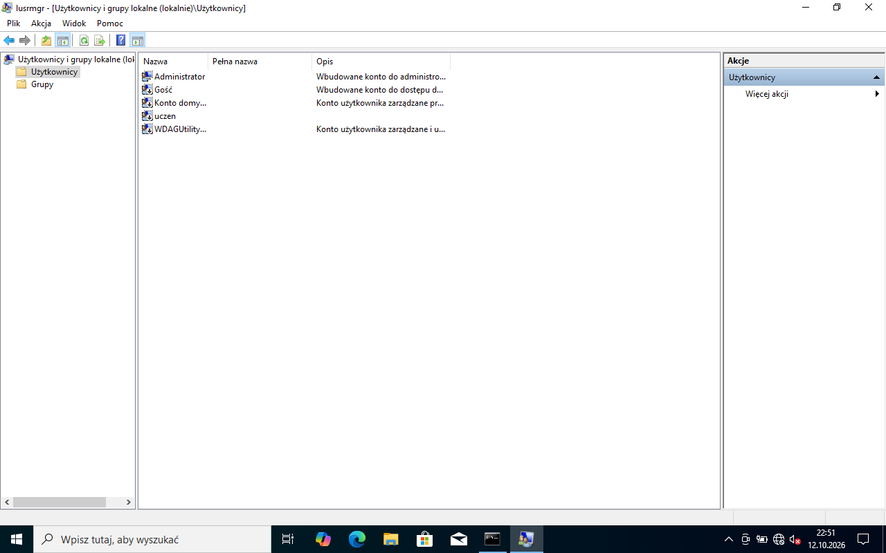Screen dimensions: 886x553
Task: Show hidden system tray icons chevron
Action: tap(728, 539)
